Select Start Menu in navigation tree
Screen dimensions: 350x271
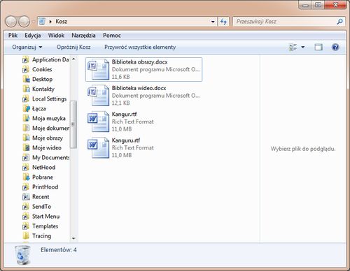(x=45, y=217)
